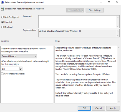Viewport: 121px width, 112px height.
Task: Select the Not Configured radio button
Action: (x=2, y=17)
